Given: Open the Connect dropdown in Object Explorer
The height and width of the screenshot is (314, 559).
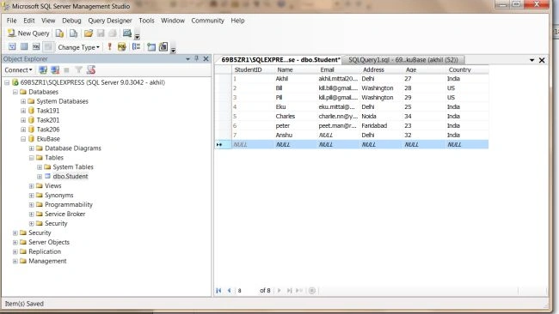Looking at the screenshot, I should pos(19,70).
